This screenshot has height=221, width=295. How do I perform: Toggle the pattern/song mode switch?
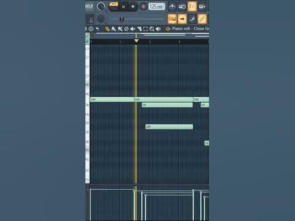tap(114, 6)
